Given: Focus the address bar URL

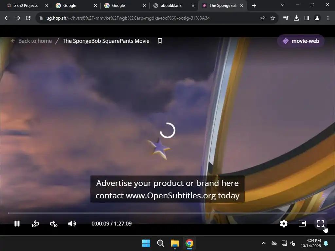Looking at the screenshot, I should coord(128,18).
